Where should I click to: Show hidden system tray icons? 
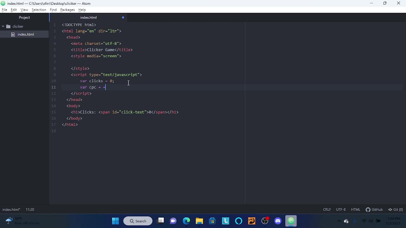[339, 221]
